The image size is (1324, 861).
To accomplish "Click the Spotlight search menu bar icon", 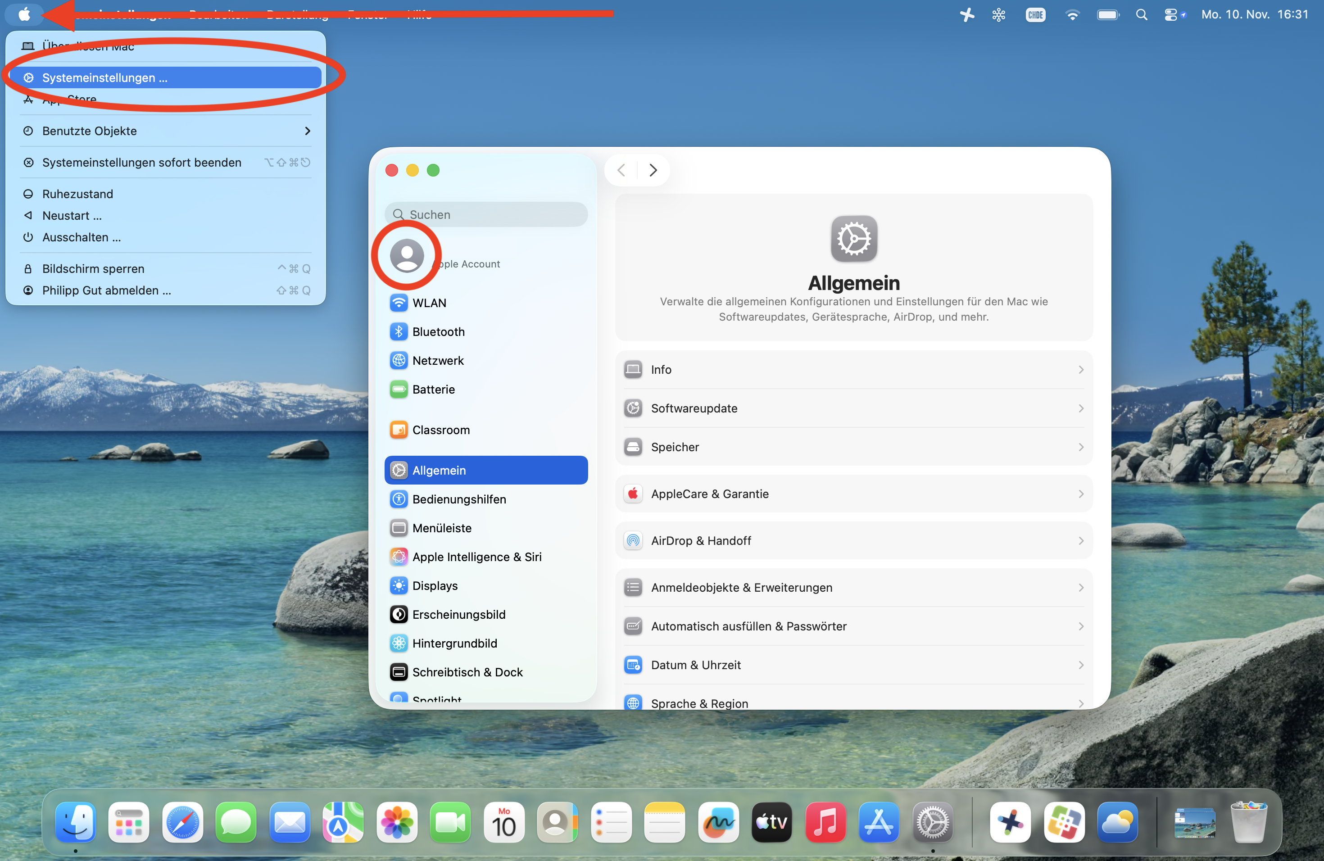I will 1141,15.
